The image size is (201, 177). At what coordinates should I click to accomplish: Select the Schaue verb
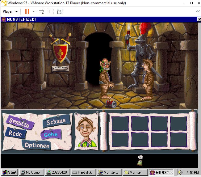(56, 121)
